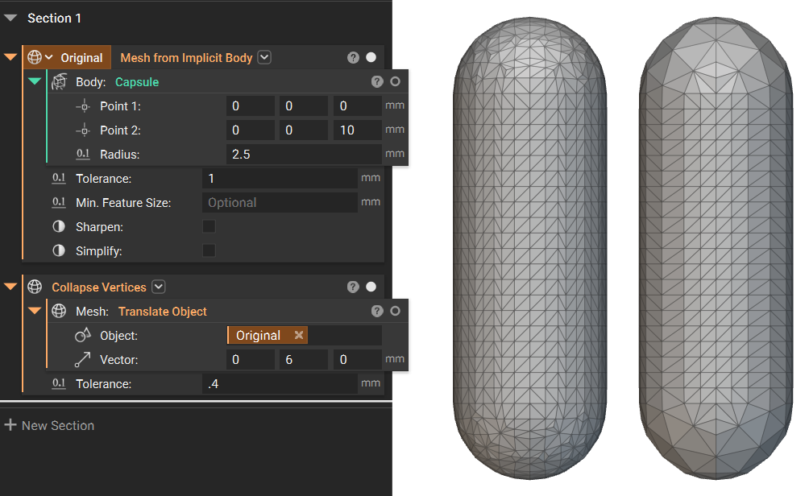This screenshot has width=809, height=496.
Task: Edit the Min. Feature Size Optional field
Action: [x=280, y=203]
